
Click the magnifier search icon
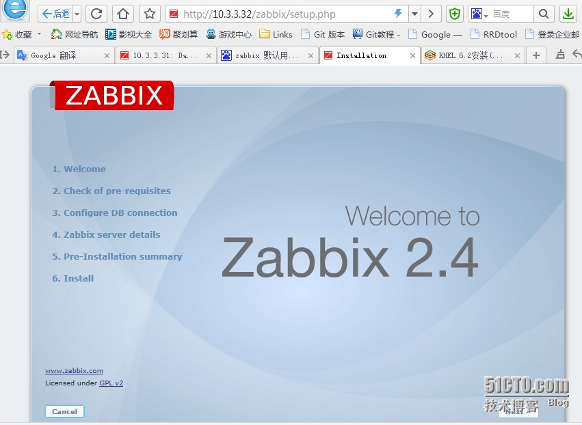[544, 14]
